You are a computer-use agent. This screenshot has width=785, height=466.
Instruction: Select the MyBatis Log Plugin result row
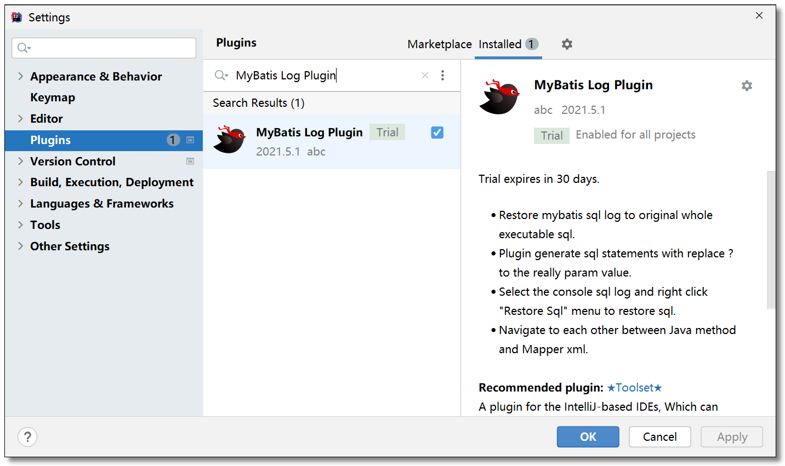(x=332, y=141)
